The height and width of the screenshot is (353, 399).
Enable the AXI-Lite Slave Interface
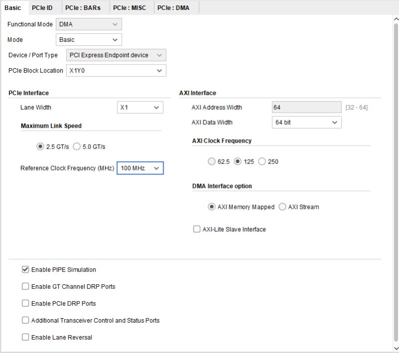tap(197, 229)
